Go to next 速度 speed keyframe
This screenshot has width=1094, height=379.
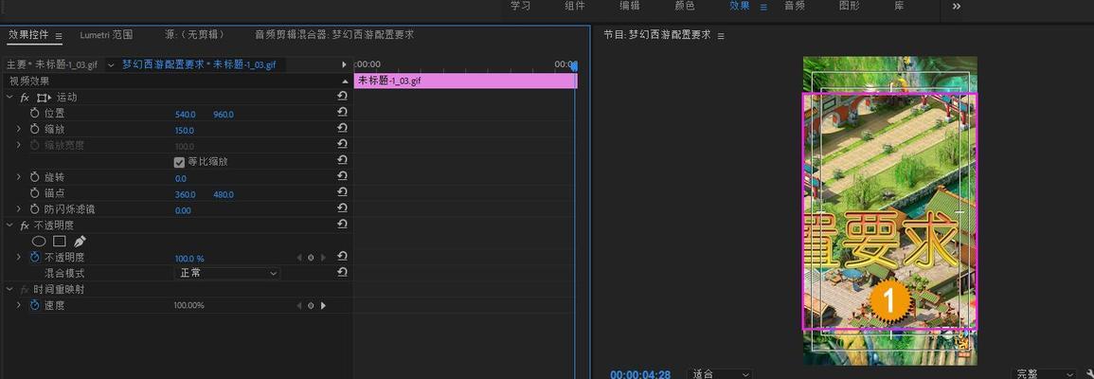pos(322,306)
